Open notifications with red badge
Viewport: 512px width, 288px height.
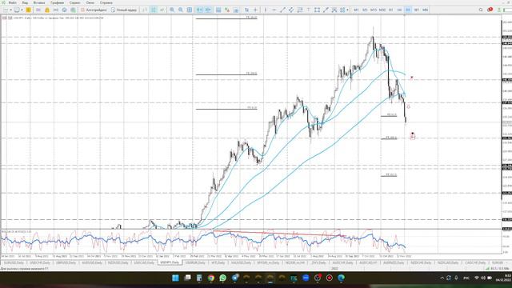pos(490,10)
